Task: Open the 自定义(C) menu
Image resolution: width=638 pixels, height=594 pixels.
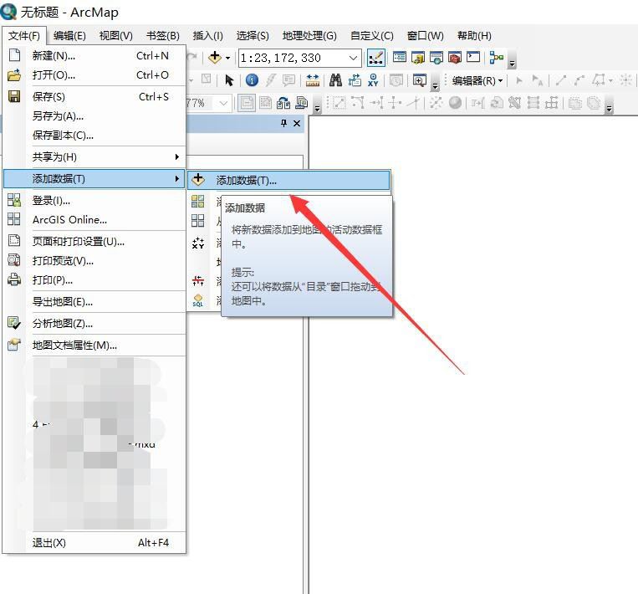Action: tap(372, 36)
